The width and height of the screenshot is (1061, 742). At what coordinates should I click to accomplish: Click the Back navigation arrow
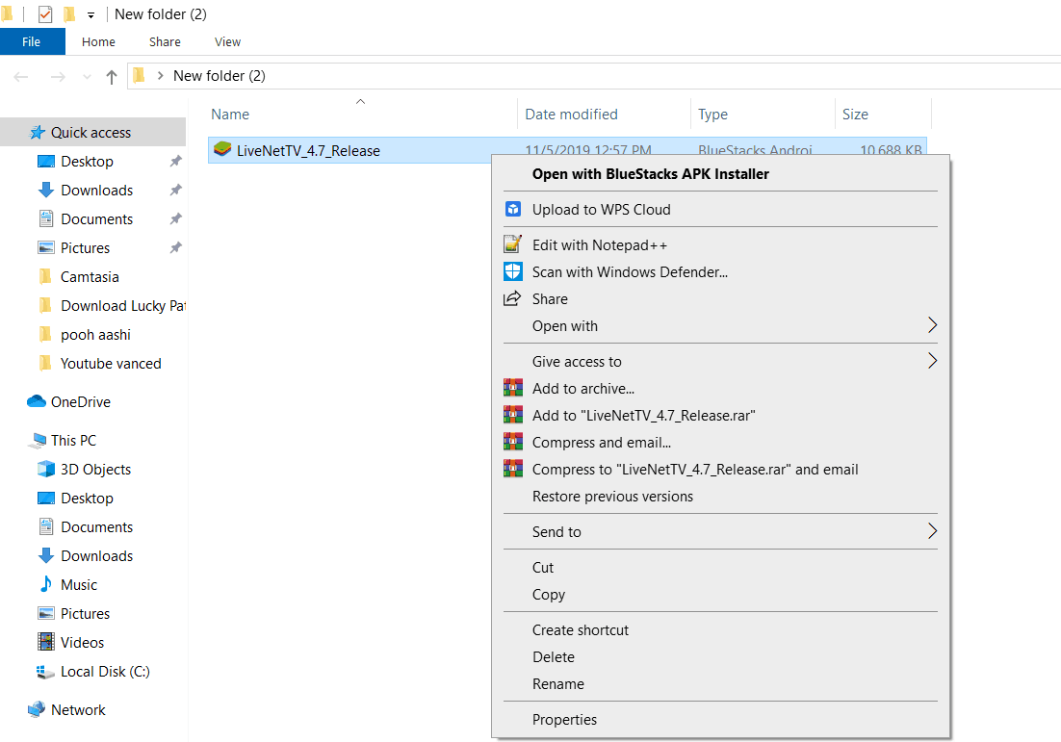tap(21, 77)
